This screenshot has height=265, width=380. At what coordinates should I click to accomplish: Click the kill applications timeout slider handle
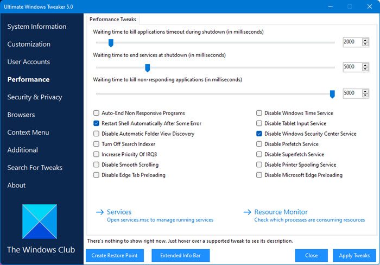pyautogui.click(x=111, y=43)
